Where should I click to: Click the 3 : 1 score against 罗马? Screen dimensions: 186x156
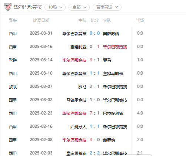(94, 60)
